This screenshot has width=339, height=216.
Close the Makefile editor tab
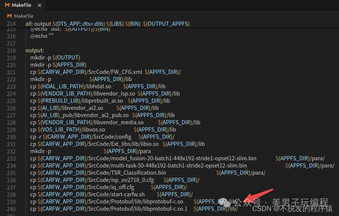point(40,5)
